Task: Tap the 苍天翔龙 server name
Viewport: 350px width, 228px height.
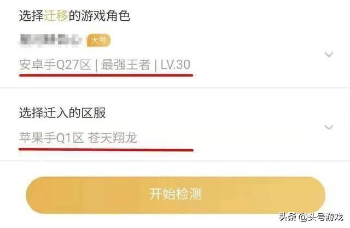Action: tap(112, 138)
